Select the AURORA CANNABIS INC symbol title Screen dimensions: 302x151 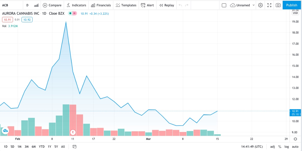(21, 13)
